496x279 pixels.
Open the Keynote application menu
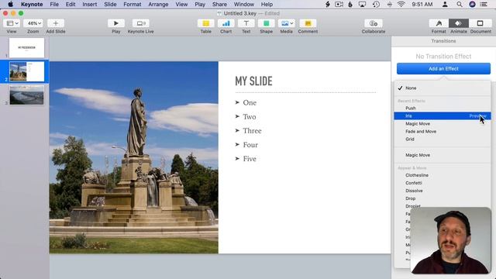(x=32, y=5)
